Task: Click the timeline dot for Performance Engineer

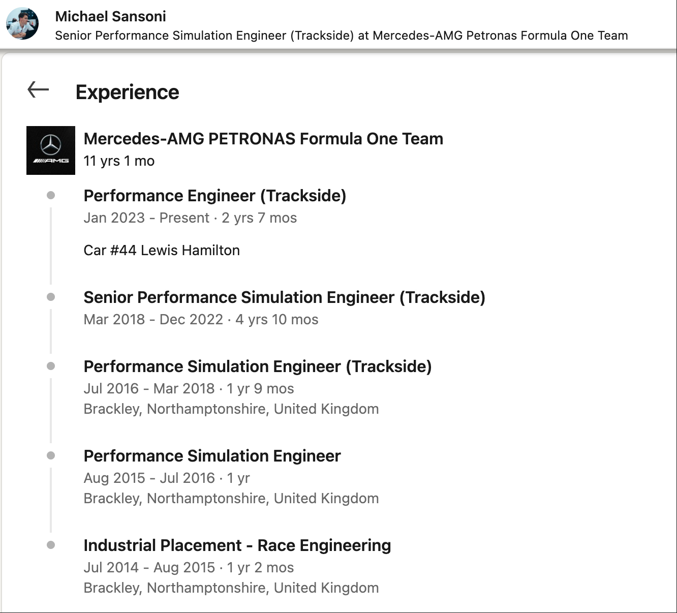Action: (x=51, y=195)
